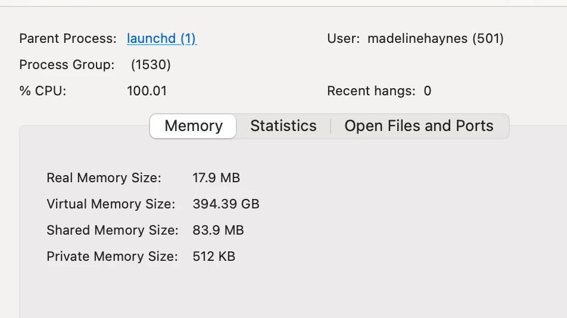
Task: Open the launchd (1) parent process link
Action: [x=161, y=39]
